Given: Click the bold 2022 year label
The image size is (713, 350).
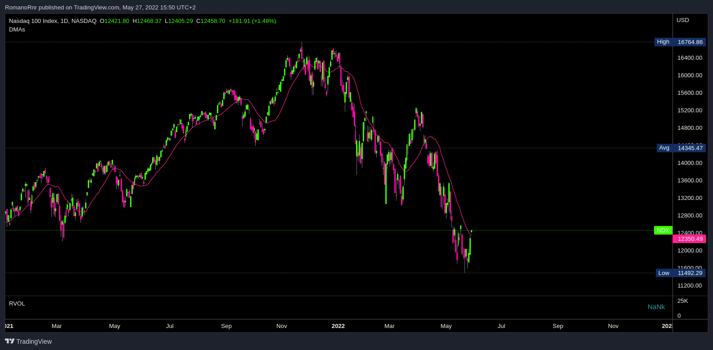Looking at the screenshot, I should [x=338, y=326].
